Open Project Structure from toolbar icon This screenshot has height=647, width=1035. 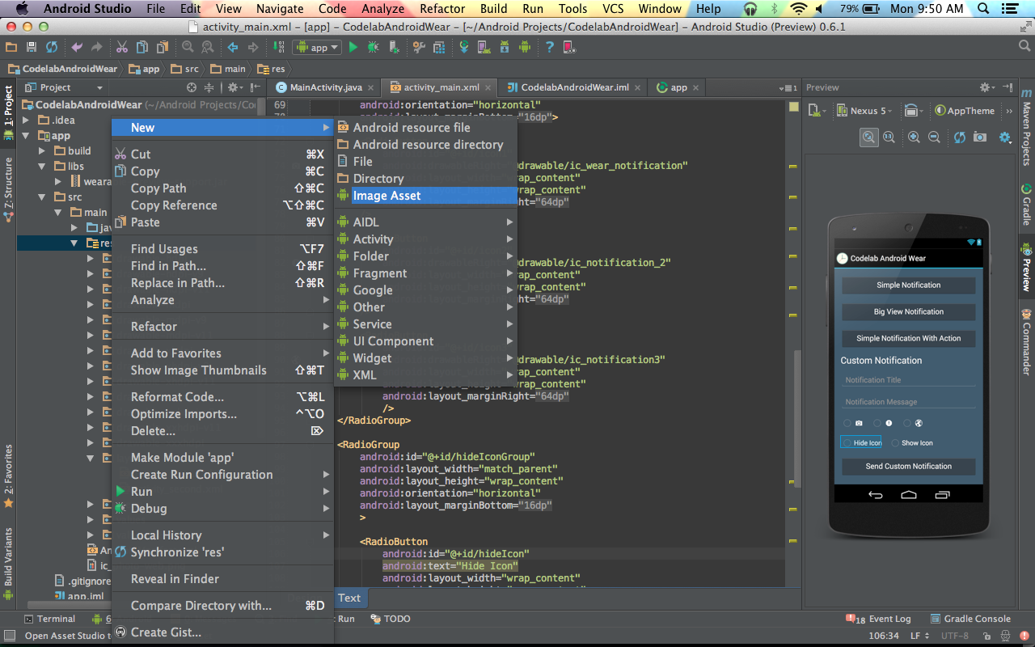pyautogui.click(x=439, y=48)
